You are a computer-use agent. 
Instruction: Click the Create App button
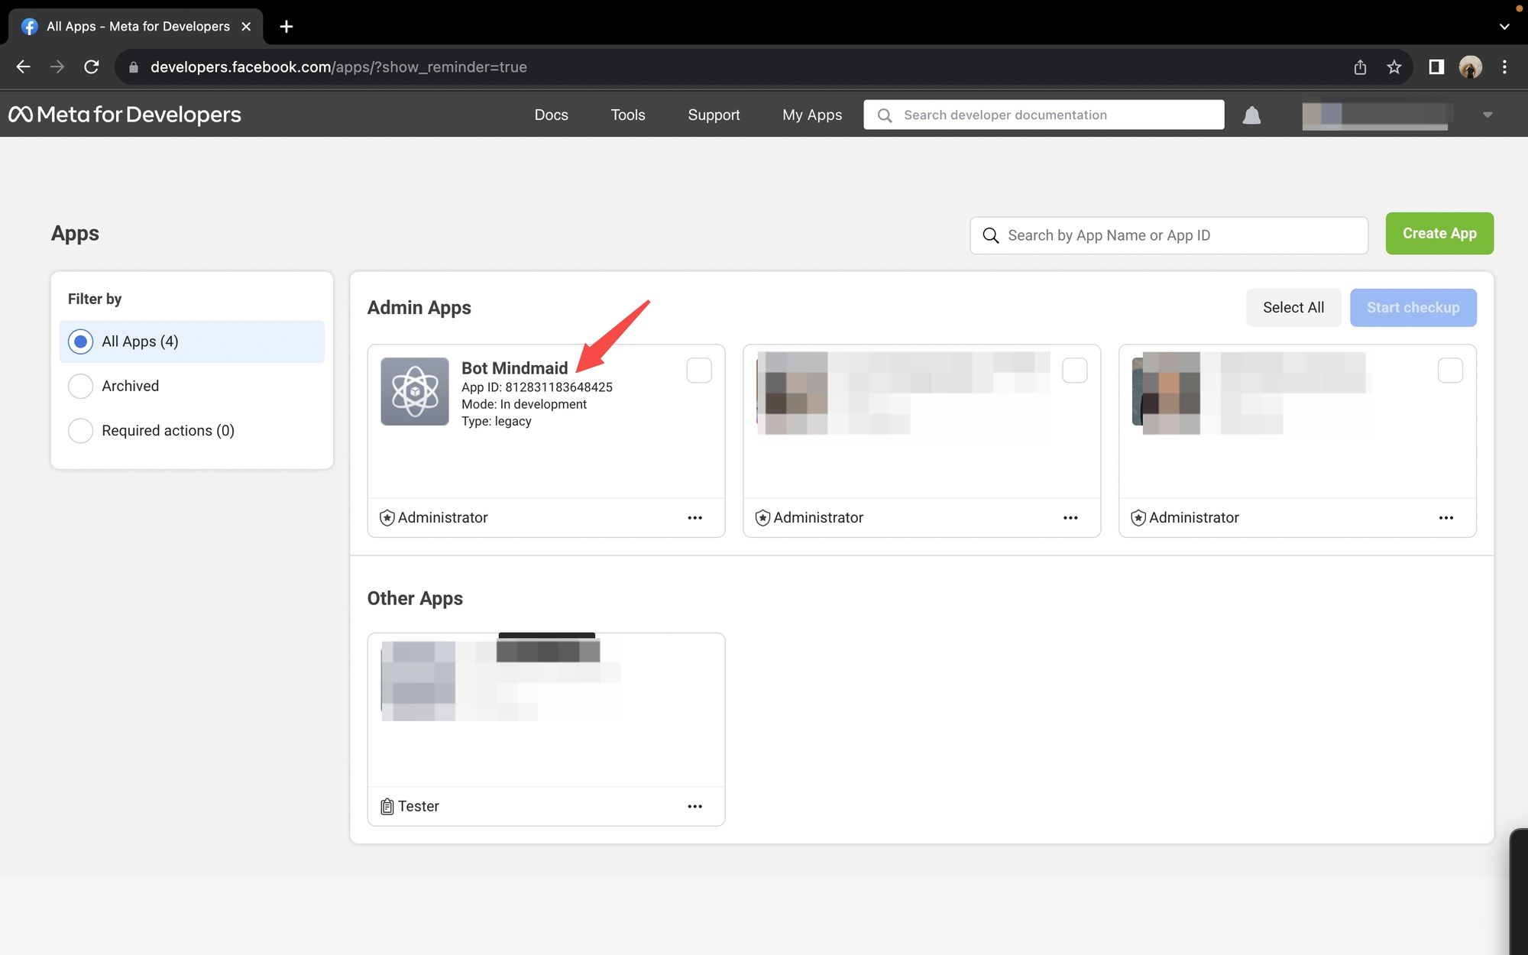click(x=1439, y=234)
